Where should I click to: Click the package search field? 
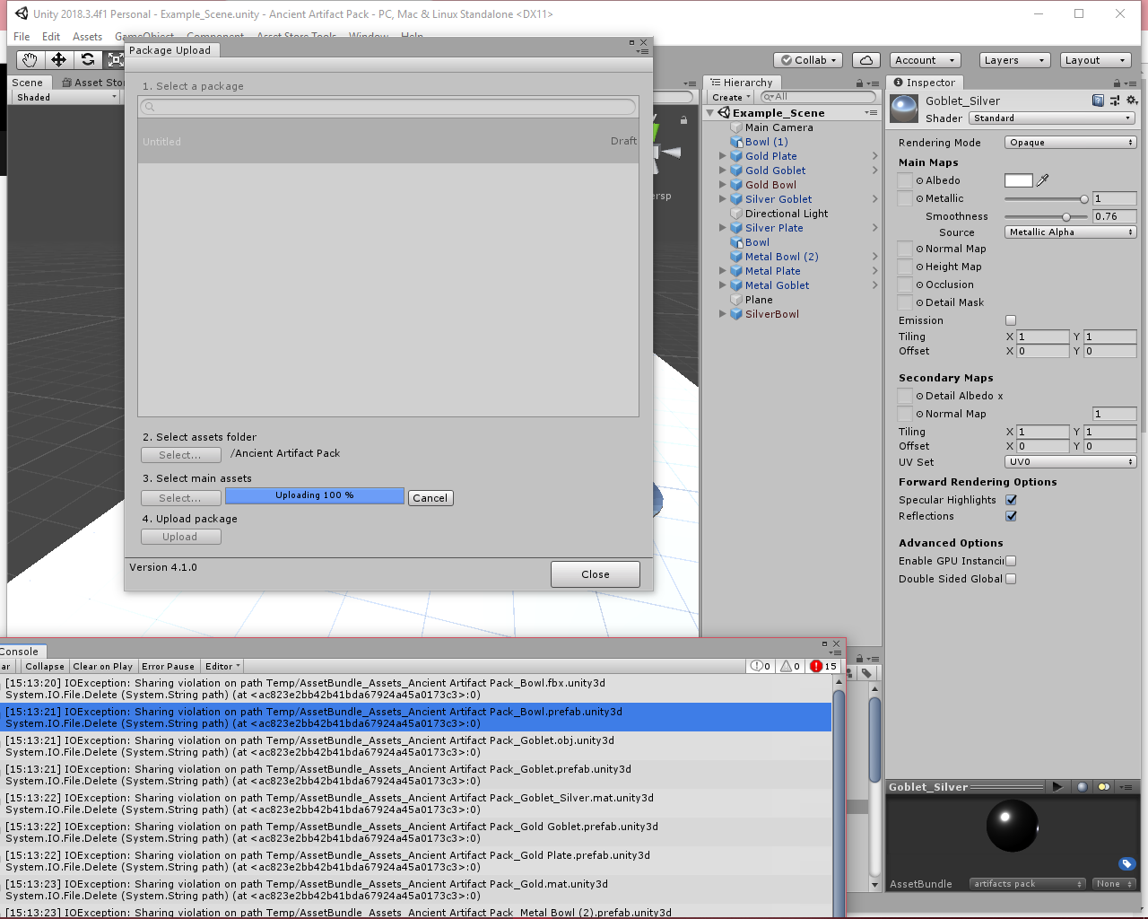pos(387,106)
